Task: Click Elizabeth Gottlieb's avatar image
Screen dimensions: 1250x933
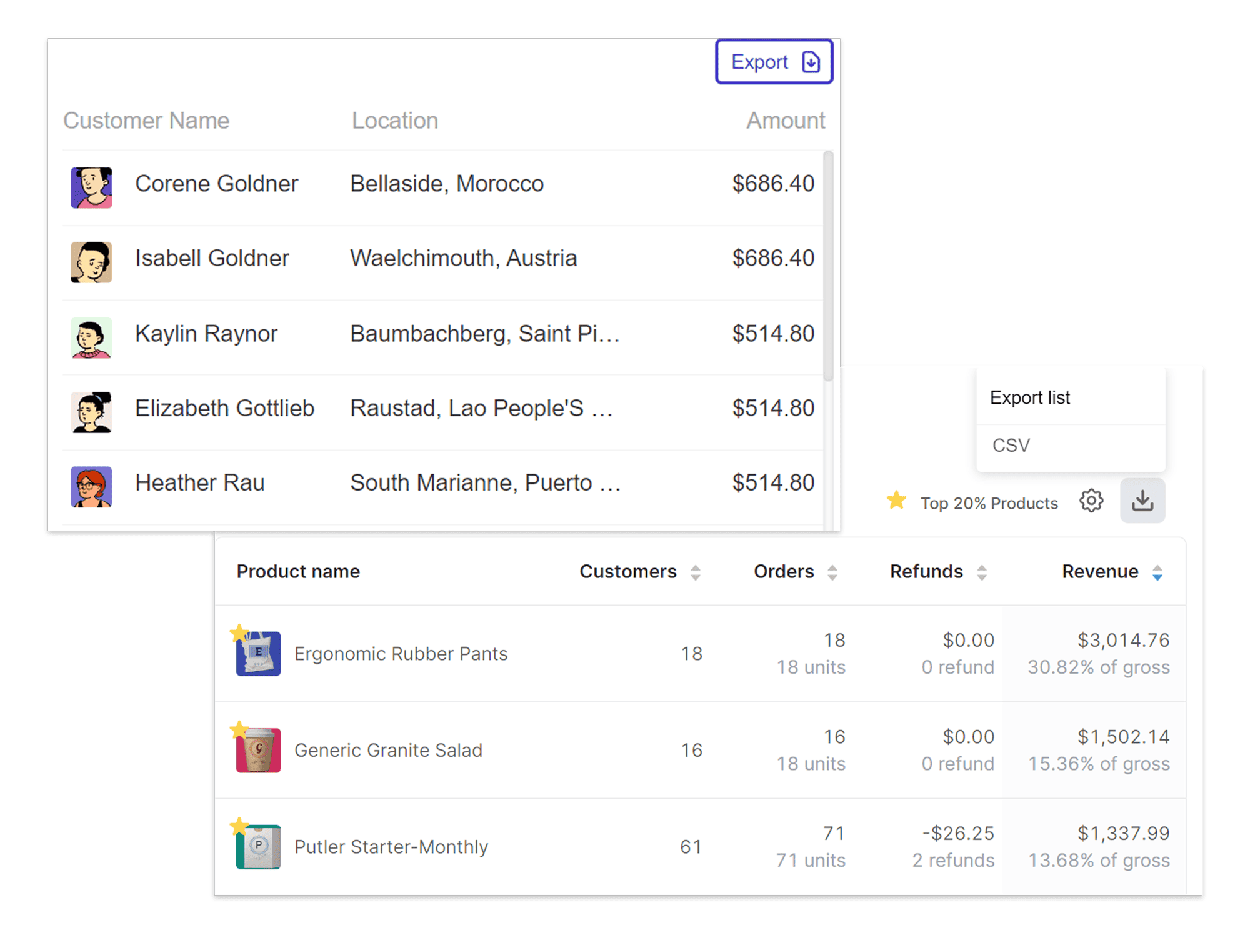Action: pyautogui.click(x=91, y=412)
